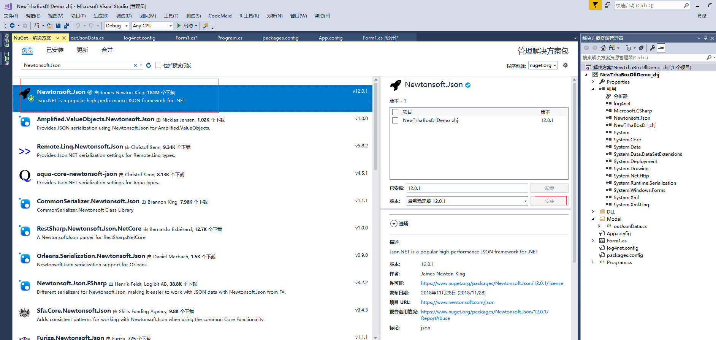The height and width of the screenshot is (340, 716).
Task: Start debugging with the green play icon
Action: click(x=179, y=26)
